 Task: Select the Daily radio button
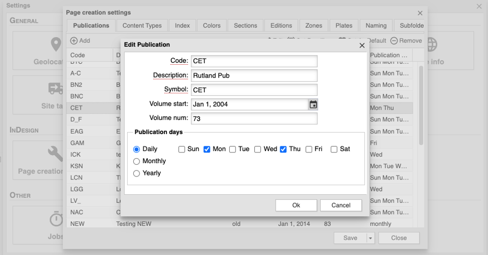pos(136,149)
